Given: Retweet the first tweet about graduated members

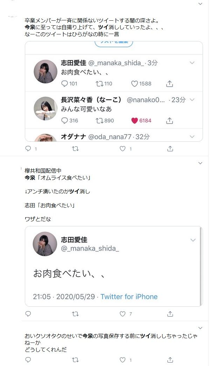Looking at the screenshot, I should (75, 149).
